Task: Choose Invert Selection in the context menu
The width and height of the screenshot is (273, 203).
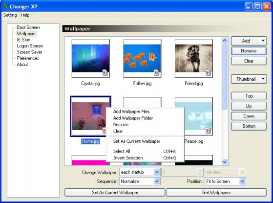Action: [x=128, y=158]
